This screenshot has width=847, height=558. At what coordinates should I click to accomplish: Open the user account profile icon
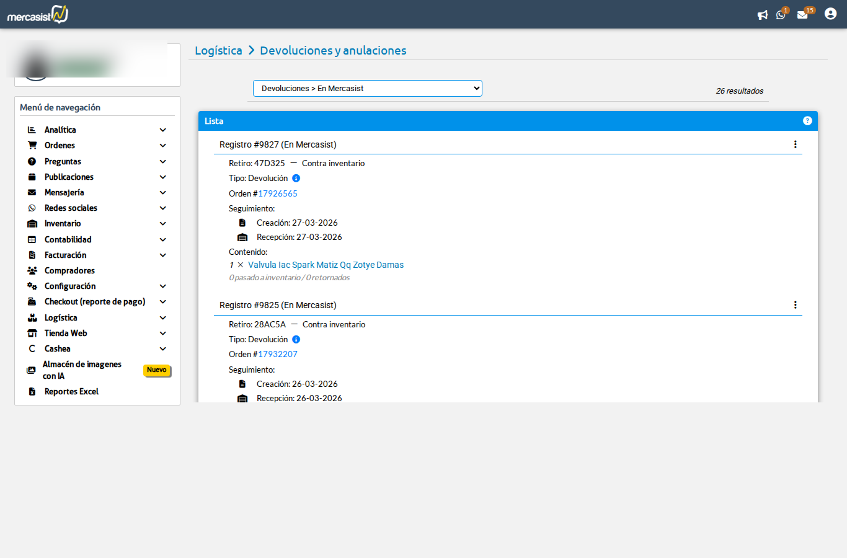coord(830,14)
